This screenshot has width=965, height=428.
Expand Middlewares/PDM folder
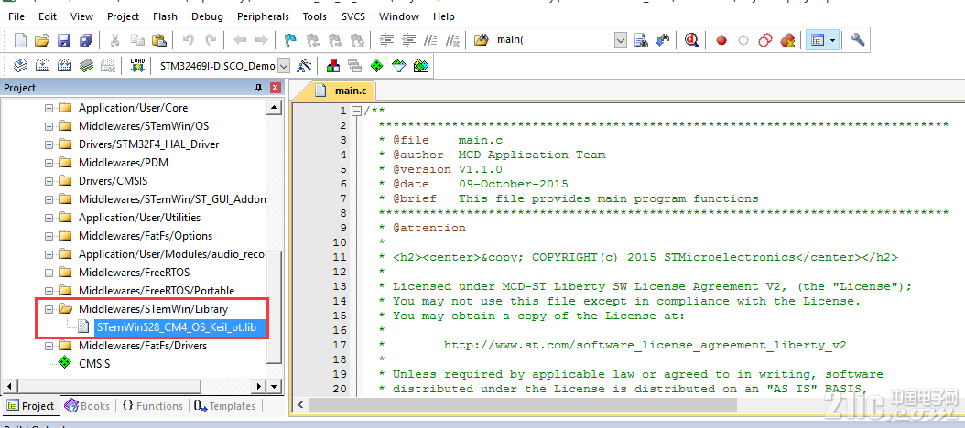49,163
